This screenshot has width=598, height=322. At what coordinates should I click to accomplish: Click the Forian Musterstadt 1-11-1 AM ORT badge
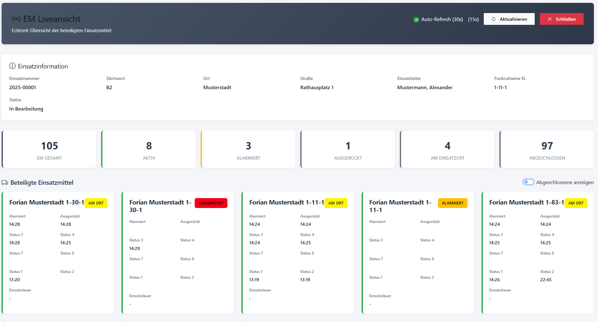(336, 203)
